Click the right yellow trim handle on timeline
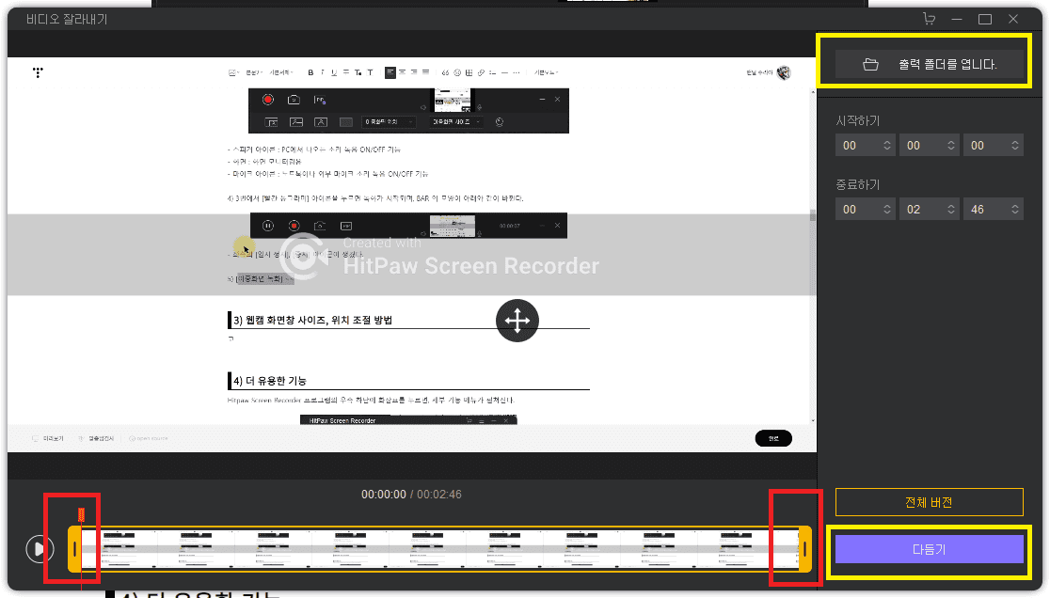The image size is (1050, 598). [x=805, y=549]
